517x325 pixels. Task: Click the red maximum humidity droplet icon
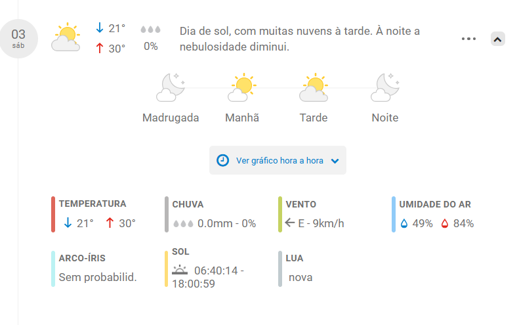[x=445, y=224]
